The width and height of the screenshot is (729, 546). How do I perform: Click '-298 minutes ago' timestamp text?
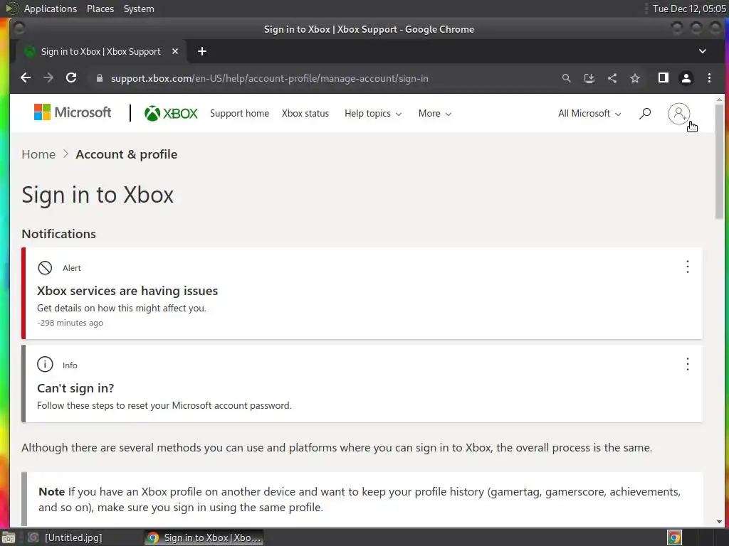pos(70,323)
